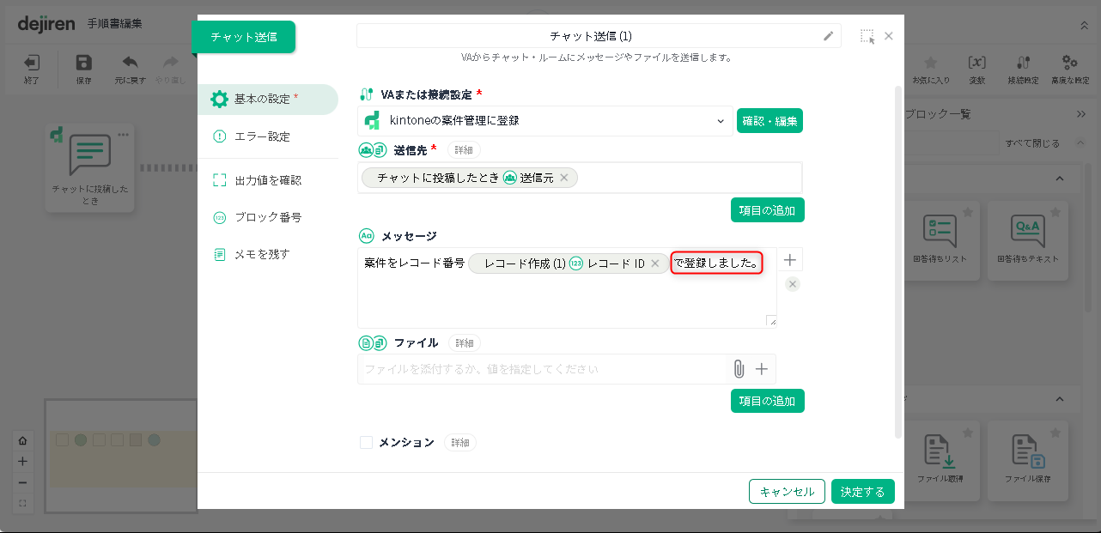Image resolution: width=1101 pixels, height=533 pixels.
Task: Click the plus icon beside the message box
Action: [x=791, y=260]
